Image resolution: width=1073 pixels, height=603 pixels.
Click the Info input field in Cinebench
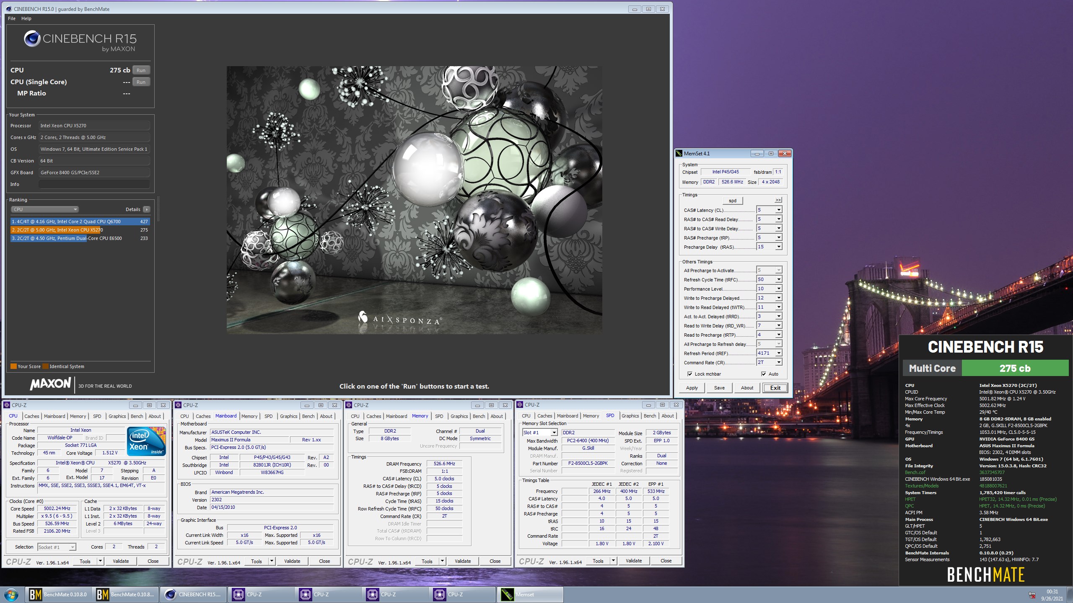[94, 184]
